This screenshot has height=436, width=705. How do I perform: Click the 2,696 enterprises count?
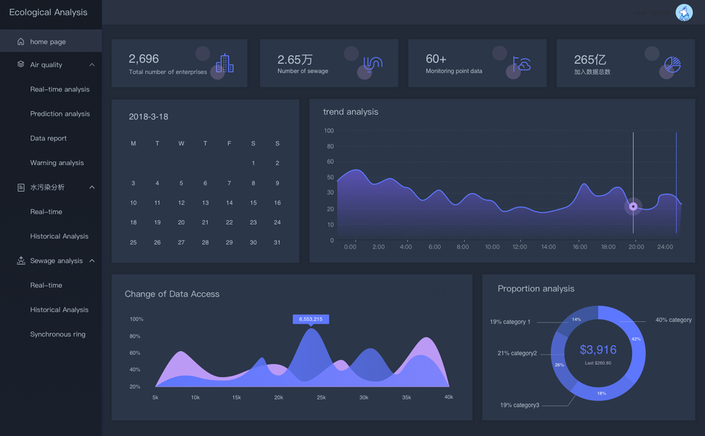click(x=144, y=58)
